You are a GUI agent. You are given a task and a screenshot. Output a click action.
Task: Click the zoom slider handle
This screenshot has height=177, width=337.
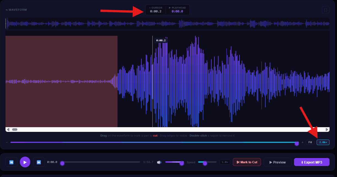tap(297, 143)
